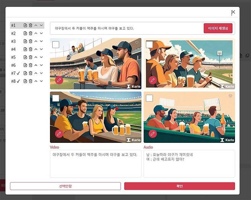
Task: Select scene #4 in the scene list
Action: [x=13, y=49]
